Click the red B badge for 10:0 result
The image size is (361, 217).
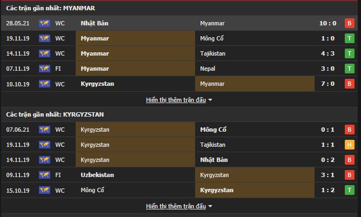point(349,23)
